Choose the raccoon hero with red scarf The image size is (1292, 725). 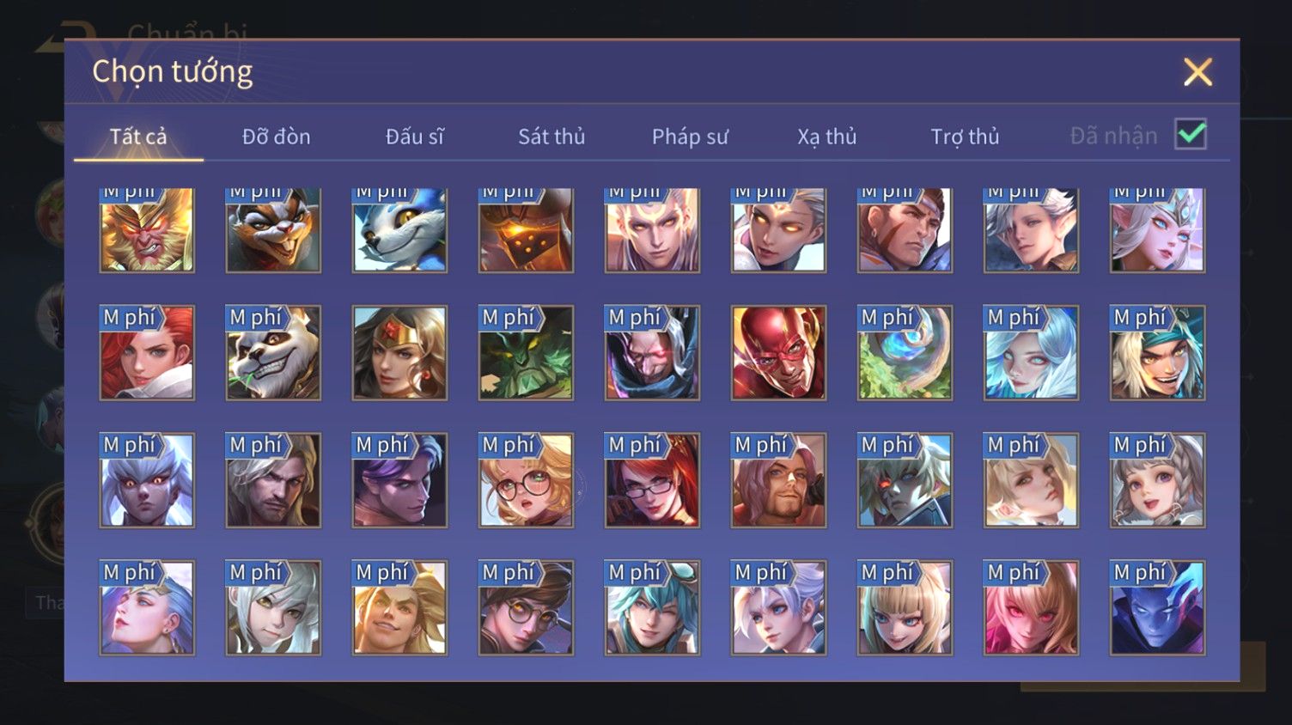tap(273, 230)
